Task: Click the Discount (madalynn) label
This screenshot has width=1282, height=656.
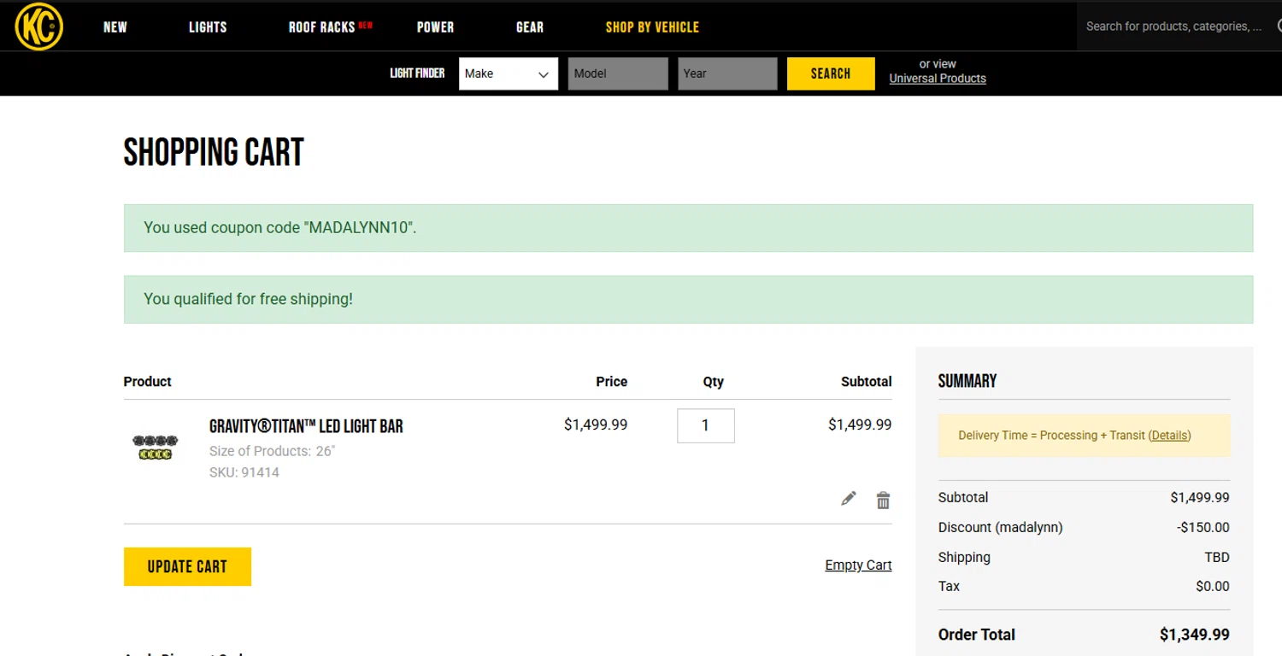Action: click(1001, 528)
